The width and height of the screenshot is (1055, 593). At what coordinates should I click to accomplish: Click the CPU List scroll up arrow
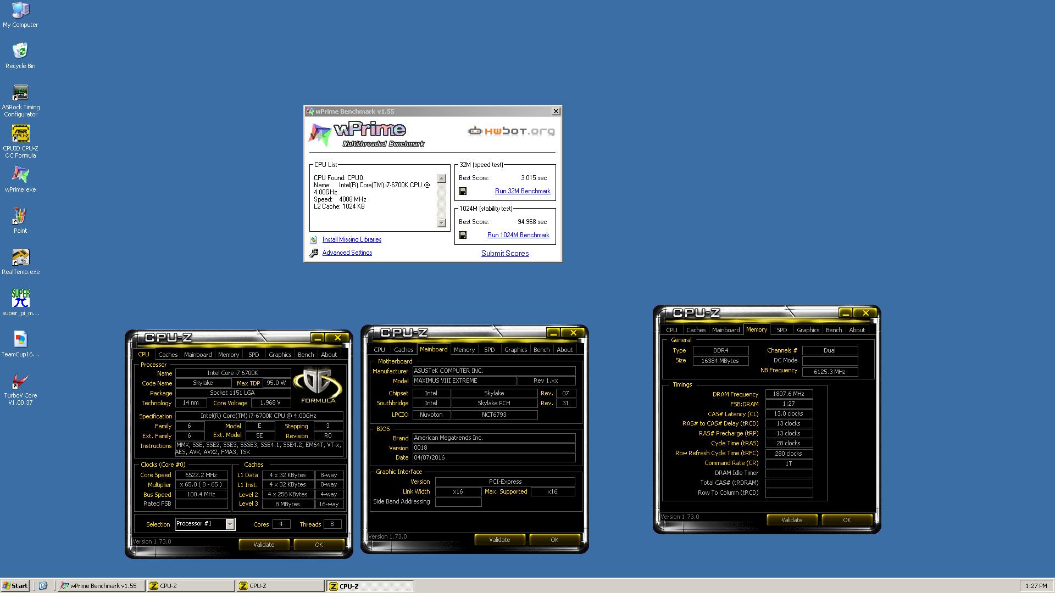(442, 178)
